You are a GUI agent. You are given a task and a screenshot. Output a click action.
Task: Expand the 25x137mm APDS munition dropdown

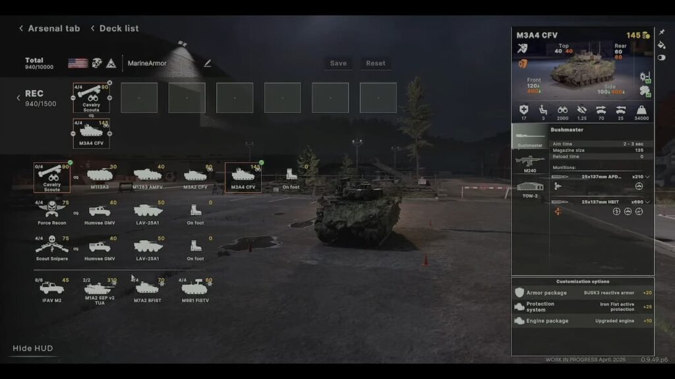point(647,176)
